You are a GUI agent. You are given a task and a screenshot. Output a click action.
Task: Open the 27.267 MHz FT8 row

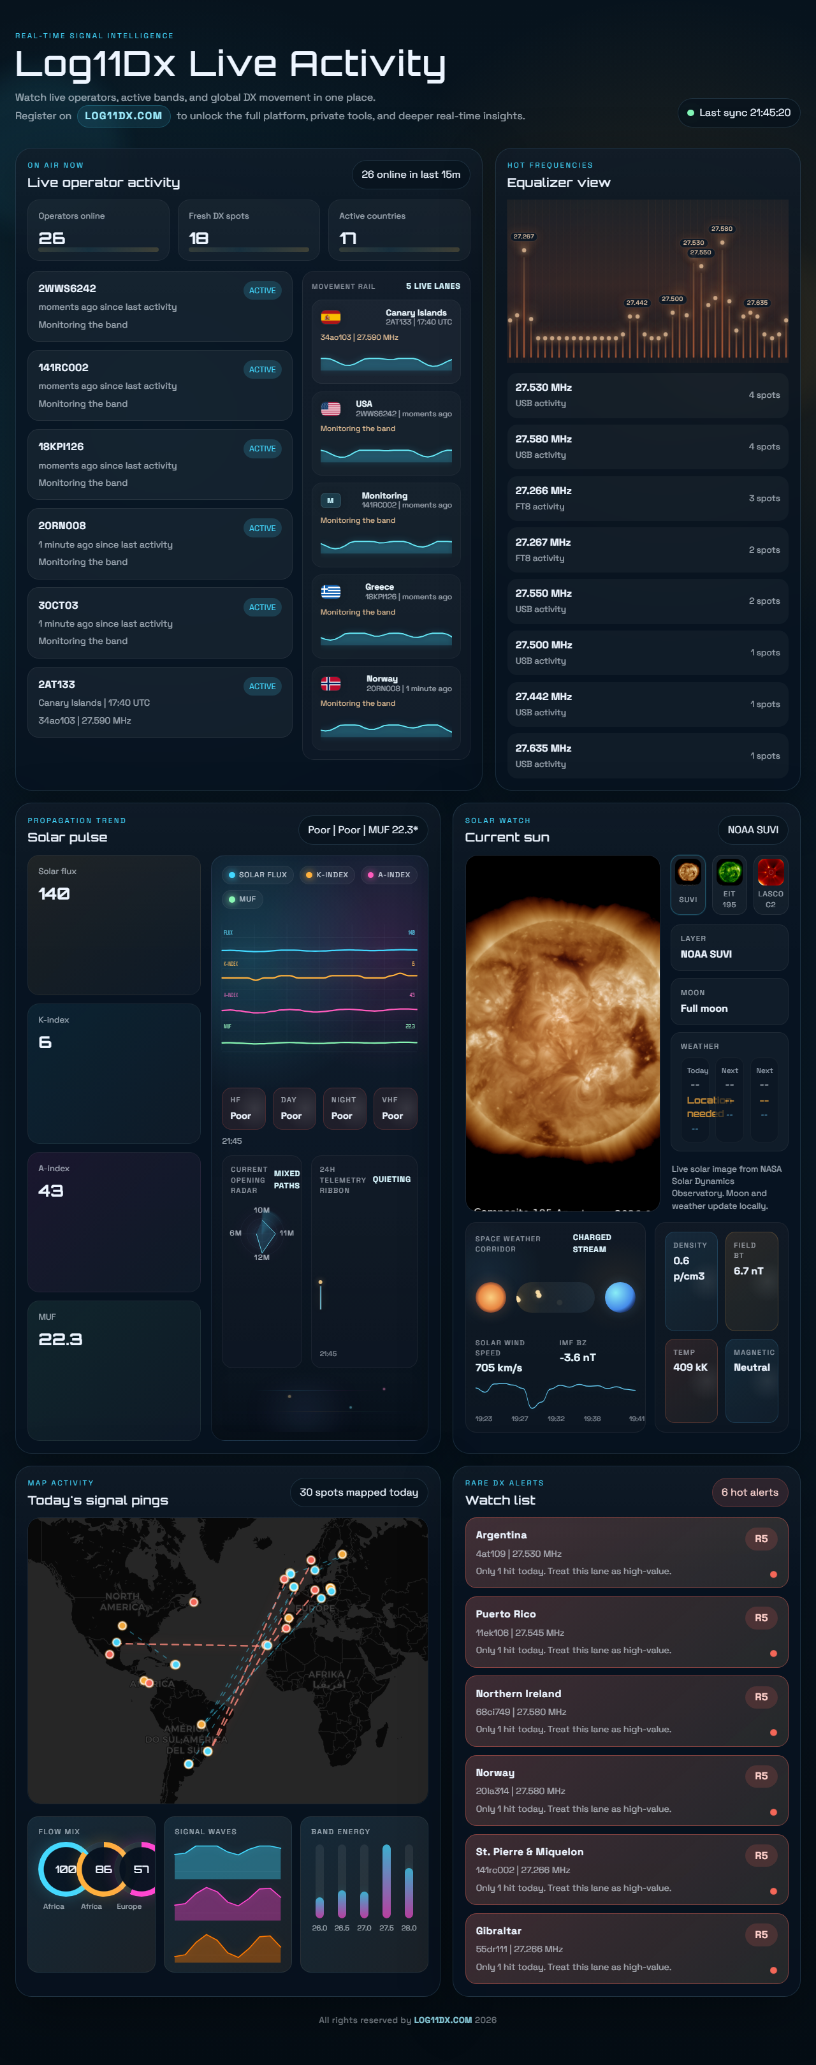[x=648, y=550]
